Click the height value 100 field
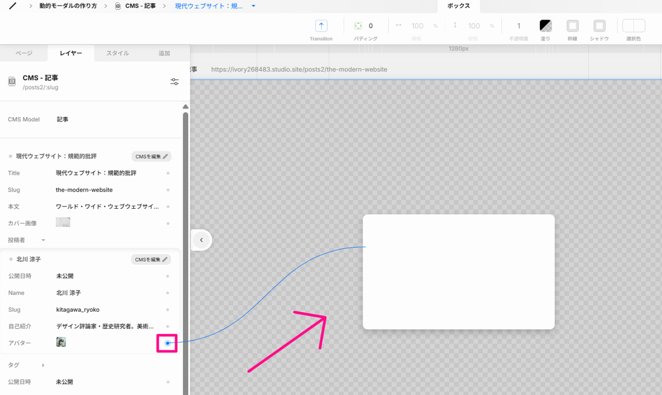This screenshot has width=662, height=395. tap(474, 26)
